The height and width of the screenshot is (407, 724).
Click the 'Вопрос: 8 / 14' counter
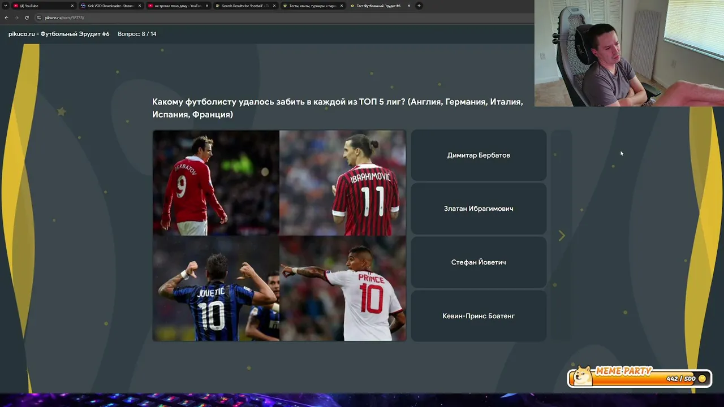click(137, 34)
